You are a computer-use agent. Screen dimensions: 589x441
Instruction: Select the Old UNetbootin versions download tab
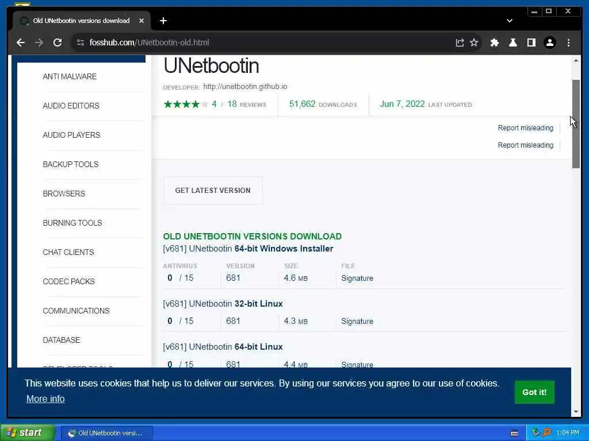[81, 21]
